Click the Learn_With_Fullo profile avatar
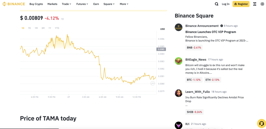Image resolution: width=266 pixels, height=129 pixels. [x=179, y=93]
